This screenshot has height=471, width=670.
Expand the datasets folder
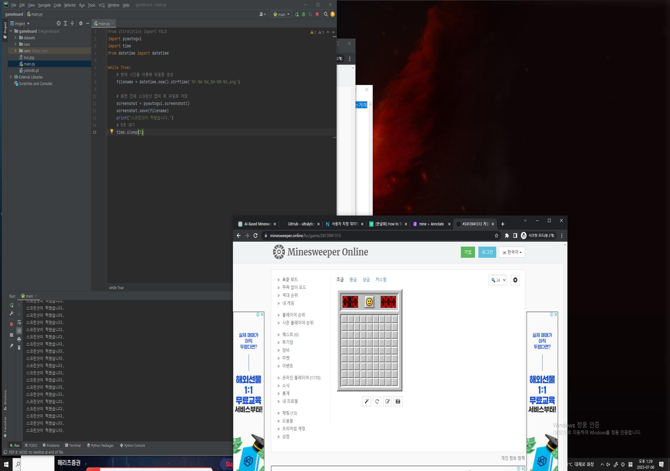click(15, 38)
